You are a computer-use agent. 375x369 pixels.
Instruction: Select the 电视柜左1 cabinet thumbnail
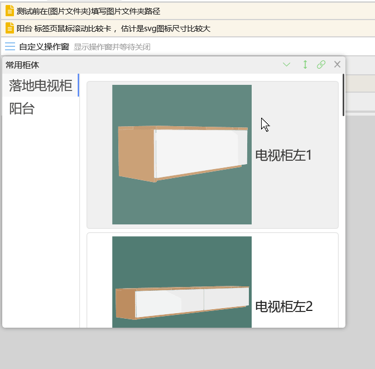tap(182, 155)
